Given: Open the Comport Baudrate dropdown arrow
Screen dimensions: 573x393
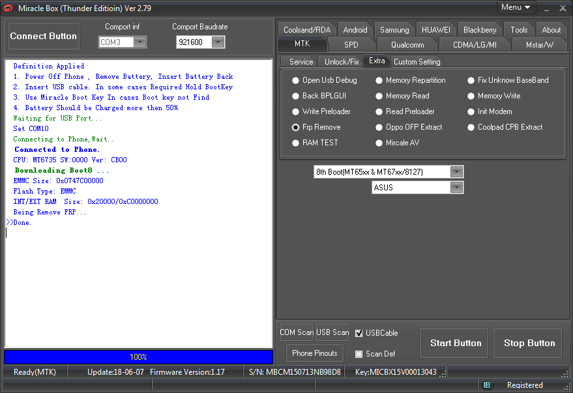Looking at the screenshot, I should pos(218,42).
